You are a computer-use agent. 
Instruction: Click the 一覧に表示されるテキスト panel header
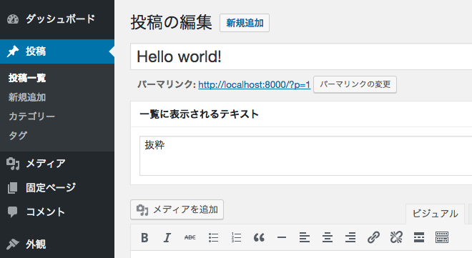[301, 114]
